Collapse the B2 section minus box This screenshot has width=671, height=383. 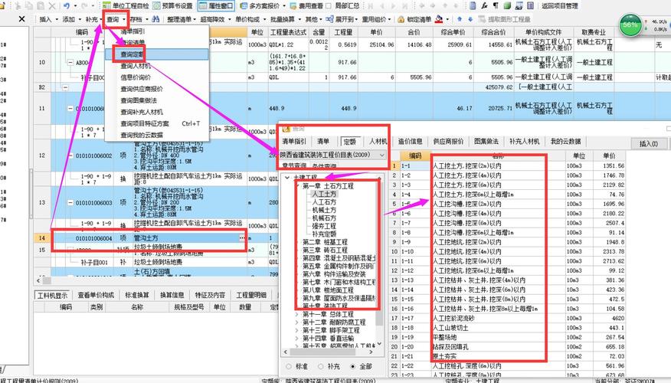coord(65,87)
